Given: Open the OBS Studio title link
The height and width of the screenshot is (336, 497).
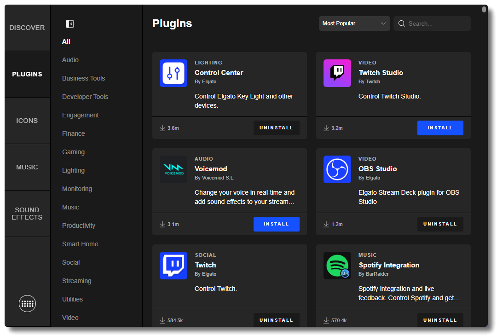Looking at the screenshot, I should pyautogui.click(x=377, y=168).
